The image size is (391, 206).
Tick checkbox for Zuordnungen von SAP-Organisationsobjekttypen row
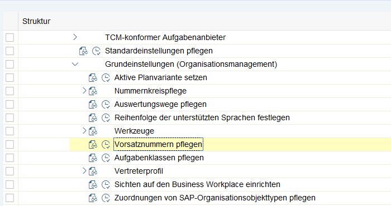point(9,198)
